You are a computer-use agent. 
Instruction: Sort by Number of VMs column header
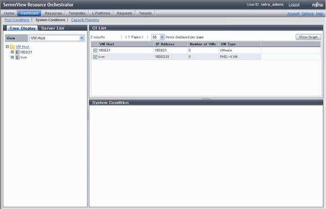(203, 44)
